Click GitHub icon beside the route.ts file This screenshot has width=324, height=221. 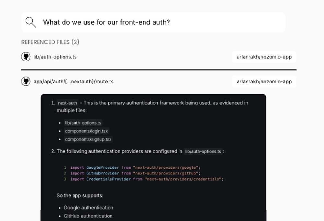[x=26, y=82]
